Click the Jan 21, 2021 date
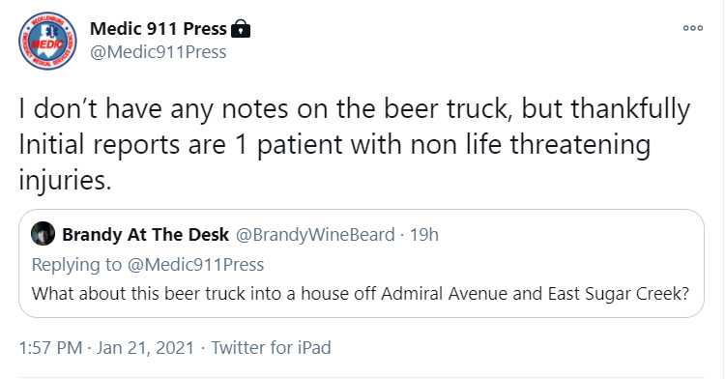 click(x=145, y=347)
